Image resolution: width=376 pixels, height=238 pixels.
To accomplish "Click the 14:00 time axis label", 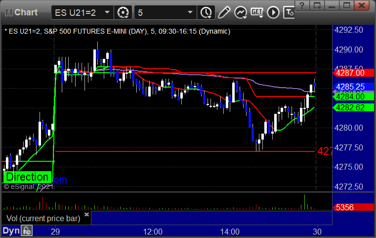I will [x=230, y=232].
